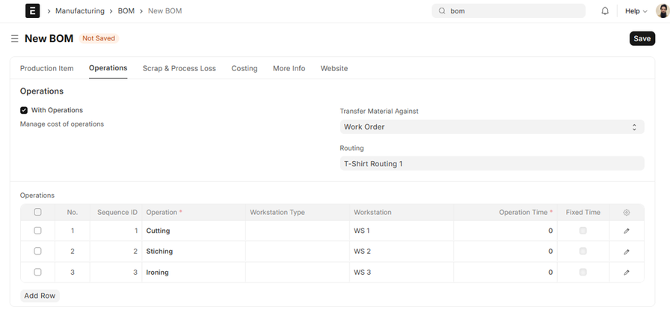Viewport: 670px width, 316px height.
Task: Select the Cutting row checkbox
Action: point(38,231)
